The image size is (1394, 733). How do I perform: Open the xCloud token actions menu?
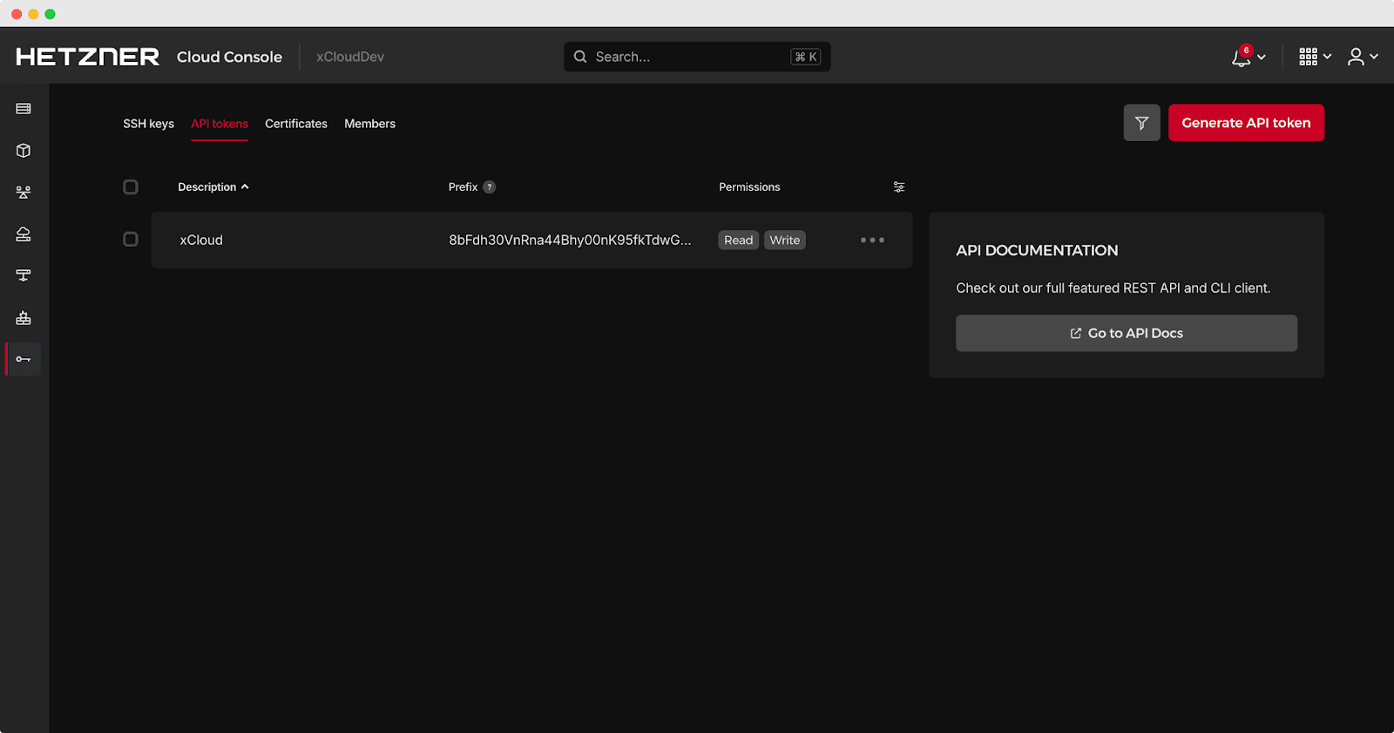872,240
